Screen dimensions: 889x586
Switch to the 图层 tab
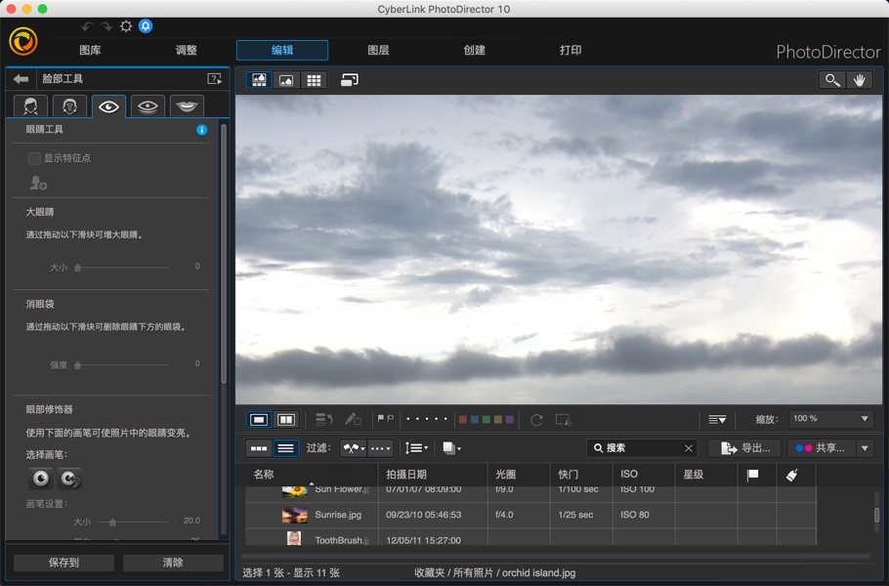(379, 48)
